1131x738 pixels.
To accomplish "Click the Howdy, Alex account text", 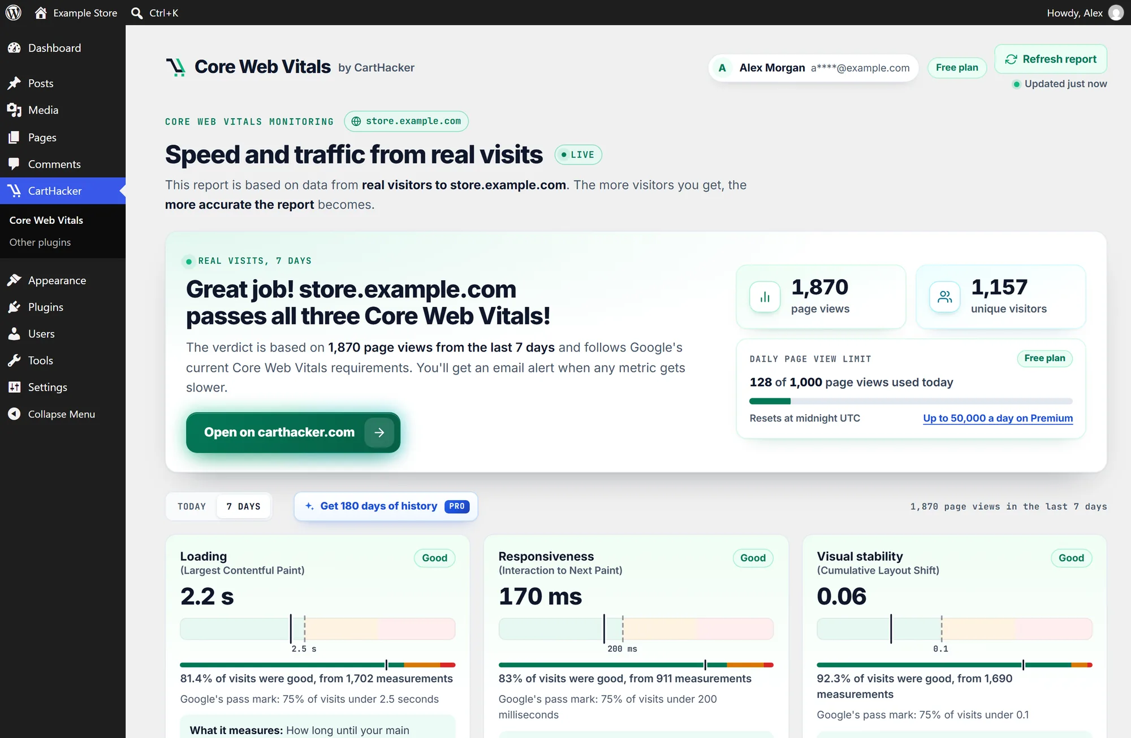I will point(1074,12).
